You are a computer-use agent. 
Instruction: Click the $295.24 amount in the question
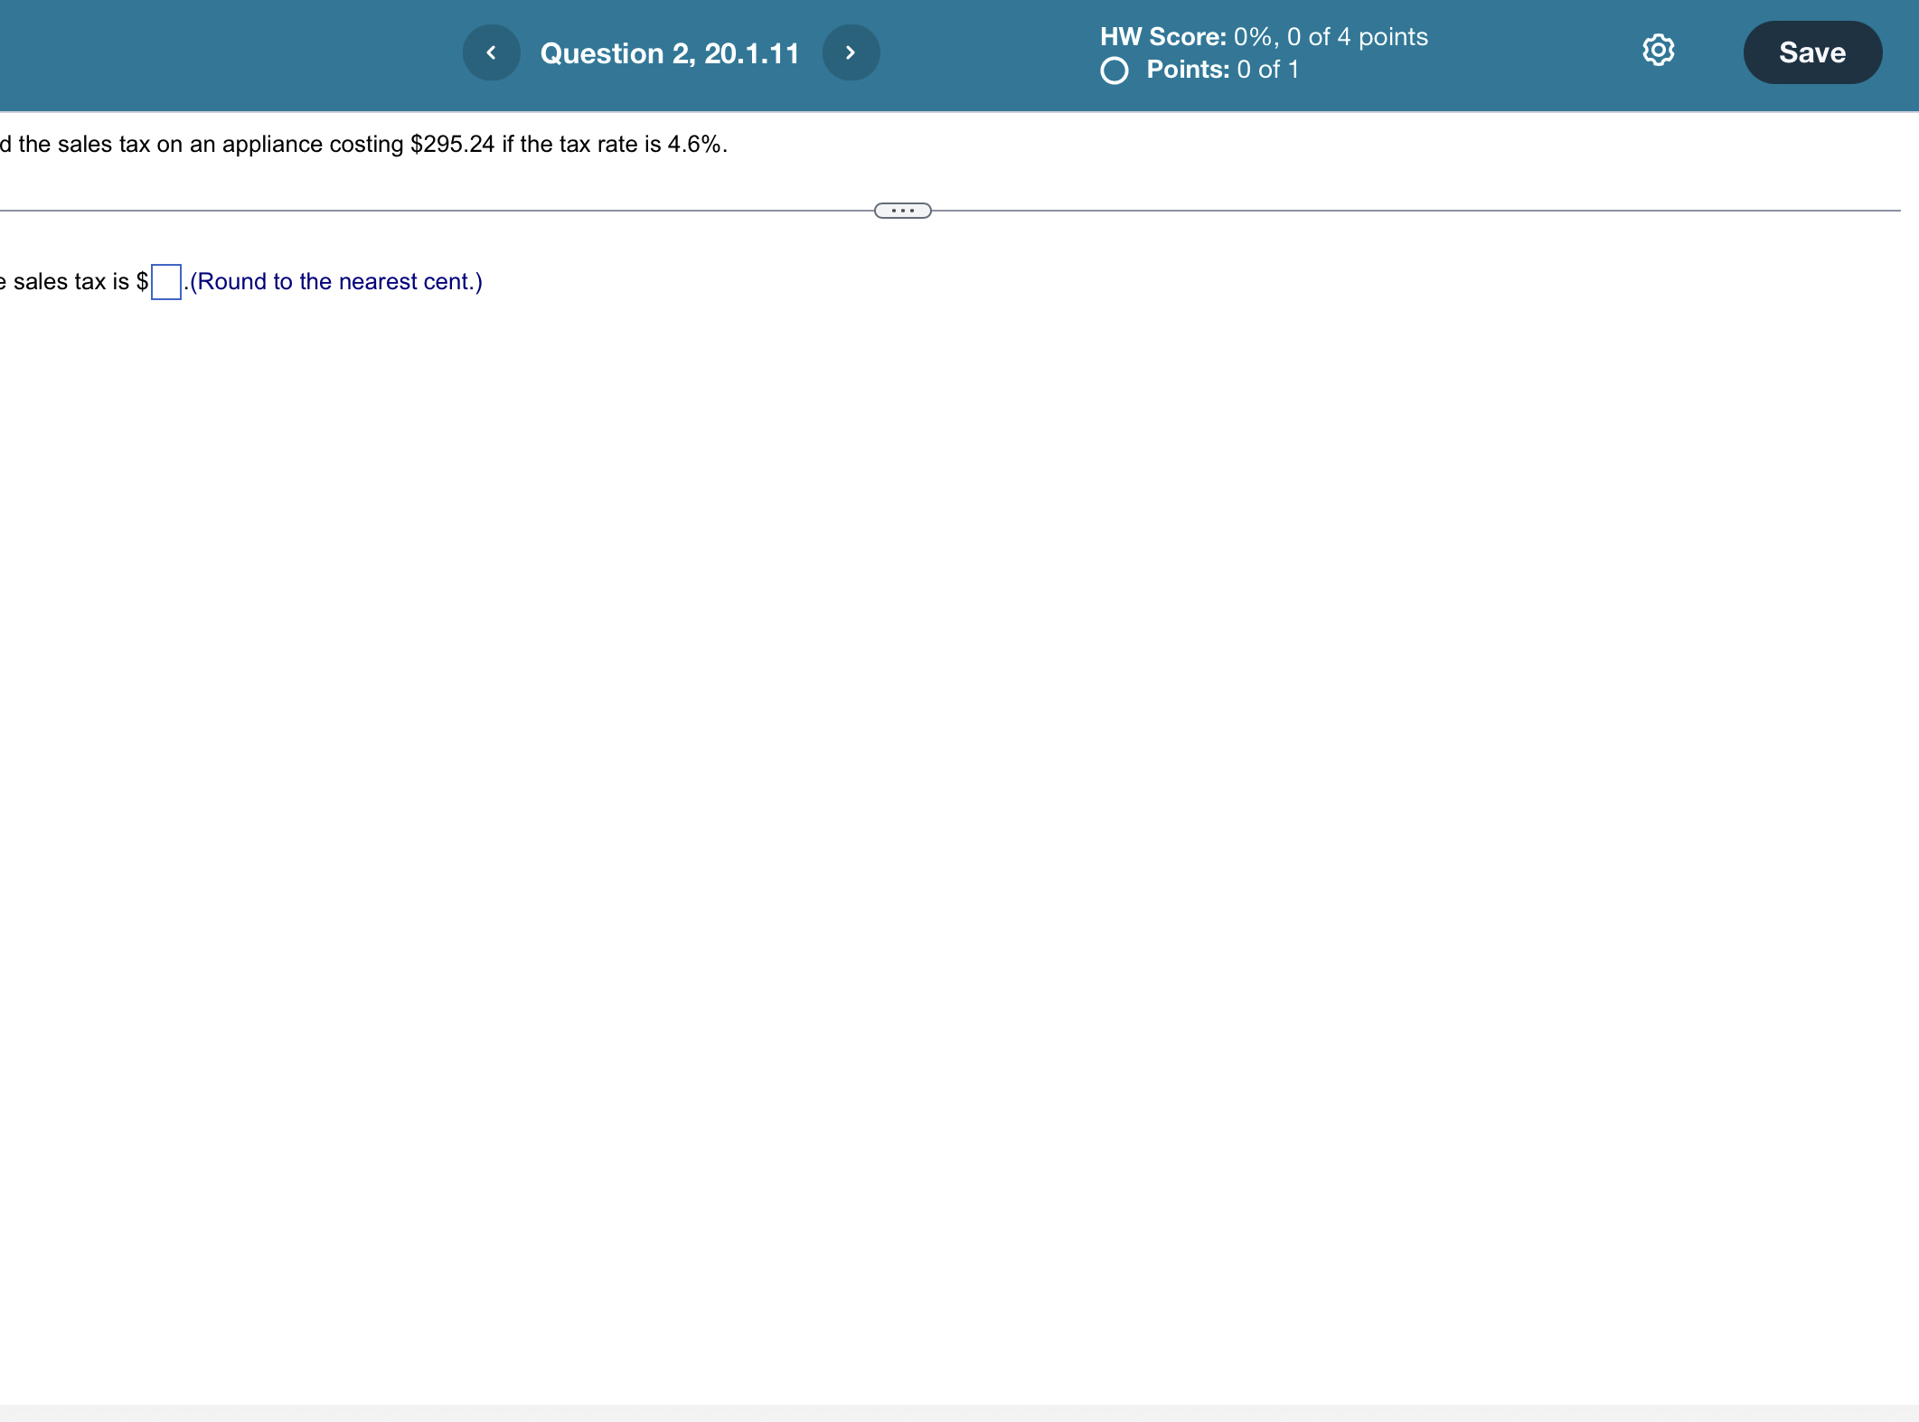pos(452,145)
